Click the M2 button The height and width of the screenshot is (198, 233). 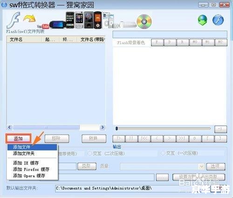tap(221, 42)
